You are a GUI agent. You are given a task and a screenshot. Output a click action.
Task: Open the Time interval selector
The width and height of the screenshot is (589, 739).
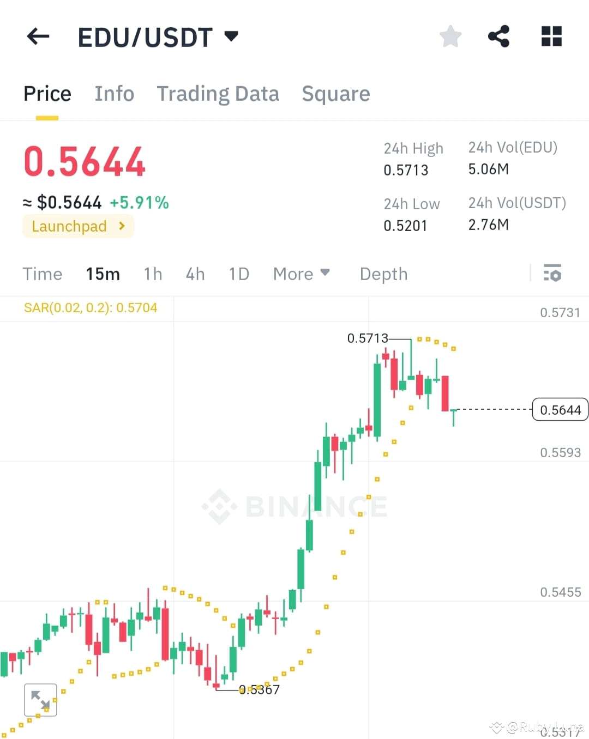[x=43, y=274]
